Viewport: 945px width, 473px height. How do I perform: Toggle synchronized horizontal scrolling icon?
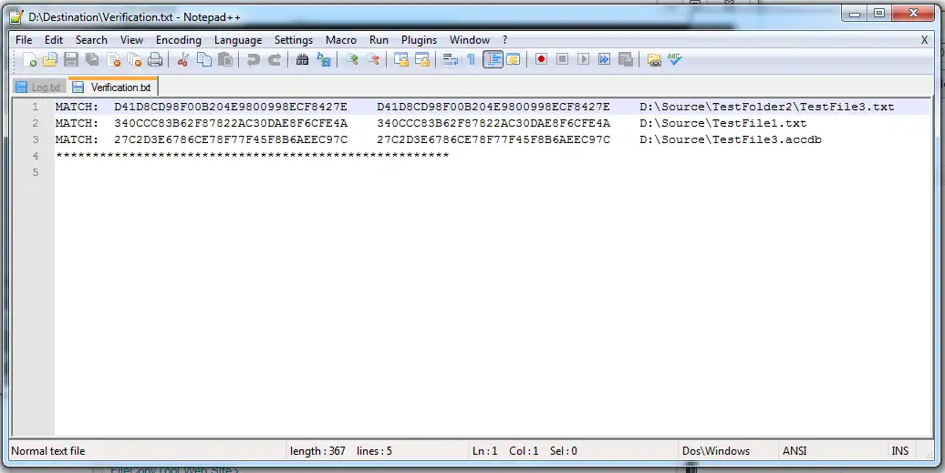pos(422,59)
